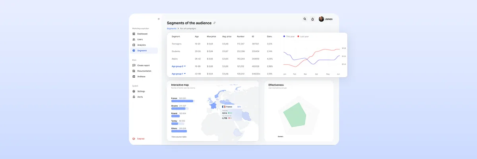
Task: Open notifications with the header bell icon
Action: click(x=312, y=19)
